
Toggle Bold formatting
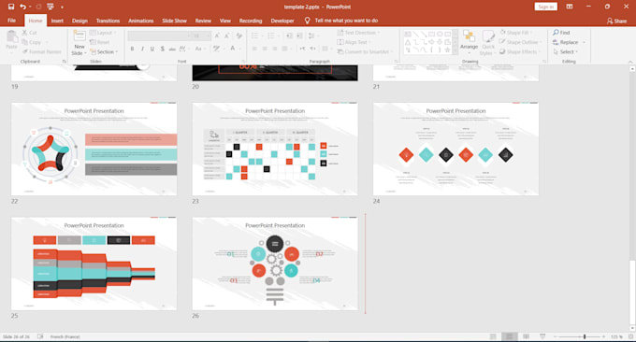pyautogui.click(x=132, y=49)
